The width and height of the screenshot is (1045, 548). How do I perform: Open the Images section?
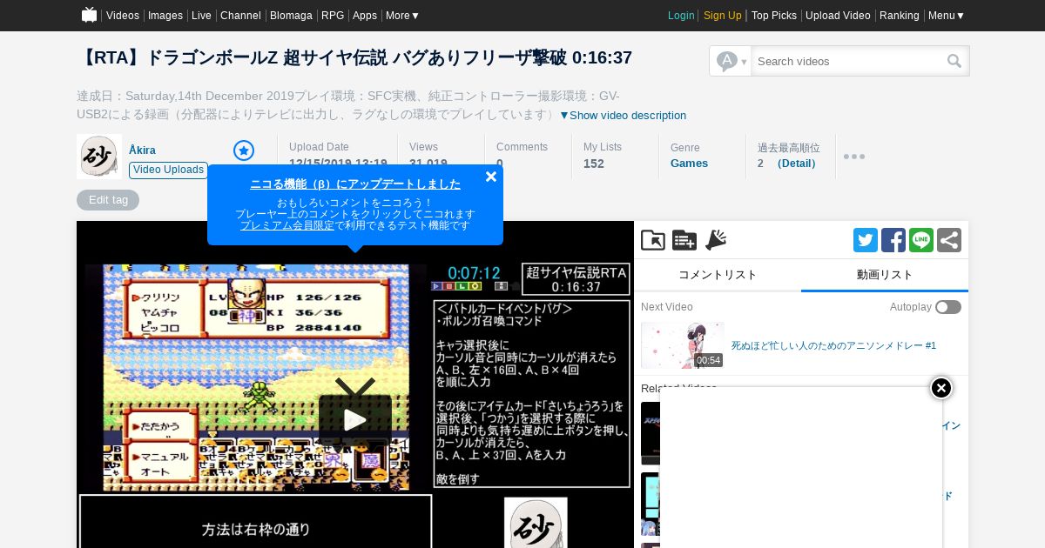pyautogui.click(x=165, y=16)
